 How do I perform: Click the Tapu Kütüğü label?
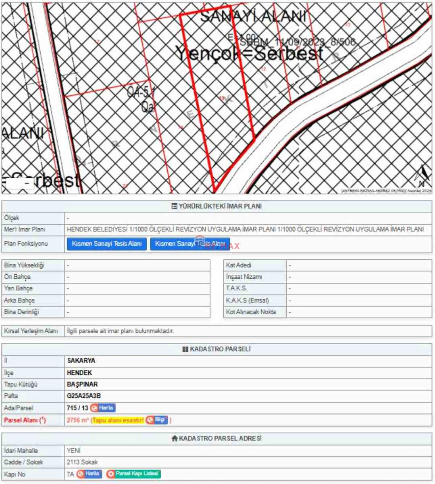(x=21, y=384)
